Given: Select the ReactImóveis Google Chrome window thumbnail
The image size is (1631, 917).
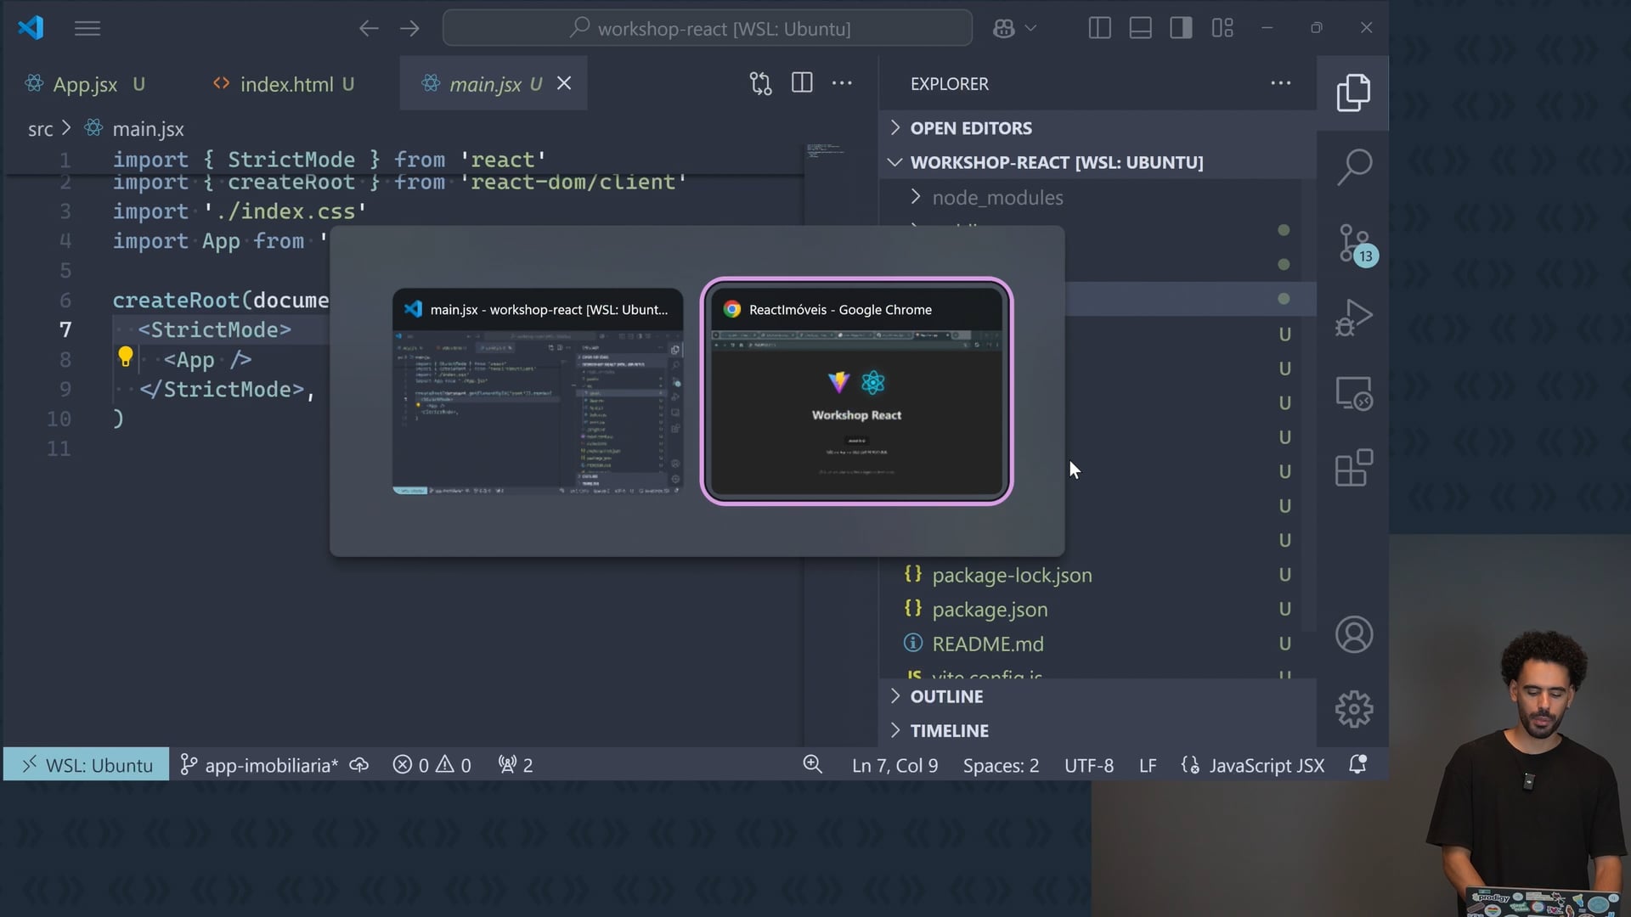Looking at the screenshot, I should [856, 392].
